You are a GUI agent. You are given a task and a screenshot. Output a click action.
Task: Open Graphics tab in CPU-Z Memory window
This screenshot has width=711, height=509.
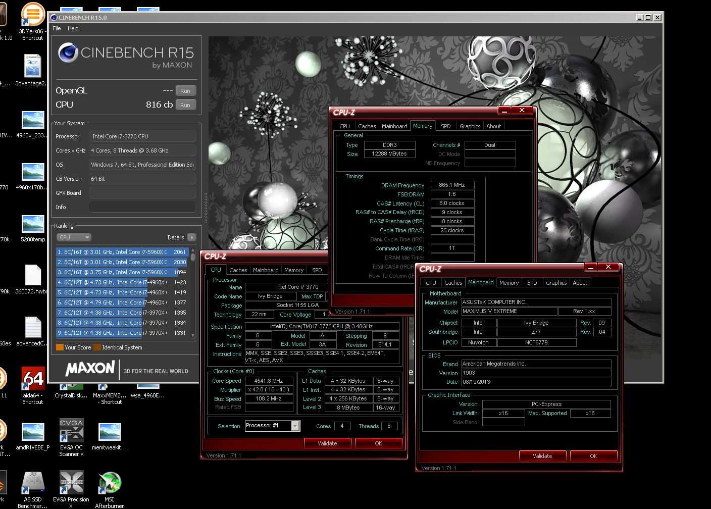(470, 126)
